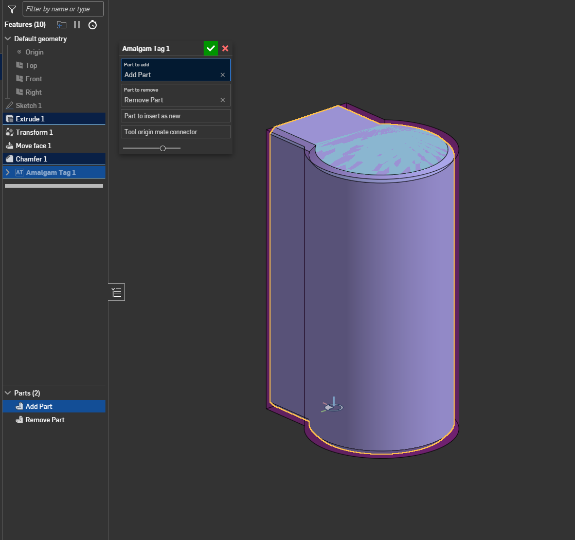Click the feature list panel toggle icon
Screen dimensions: 575x540
point(117,293)
